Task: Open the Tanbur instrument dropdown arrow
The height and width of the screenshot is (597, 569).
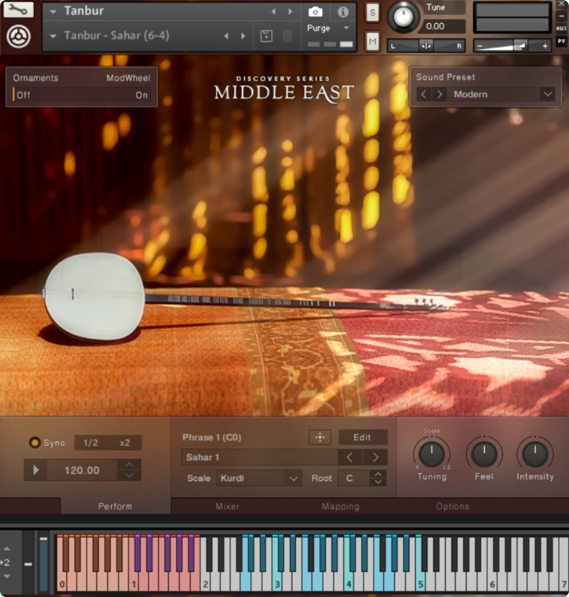Action: (53, 12)
